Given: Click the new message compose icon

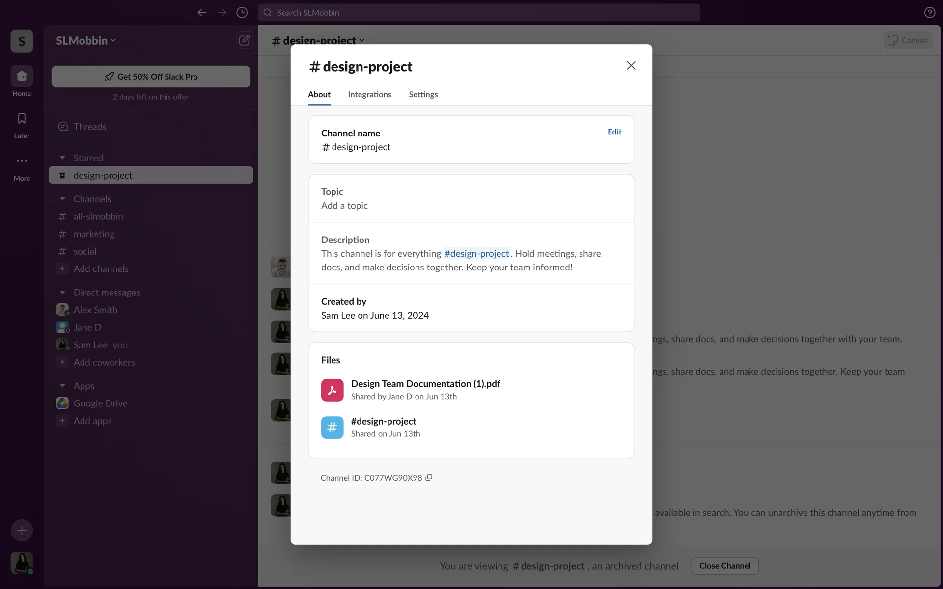Looking at the screenshot, I should click(x=244, y=40).
